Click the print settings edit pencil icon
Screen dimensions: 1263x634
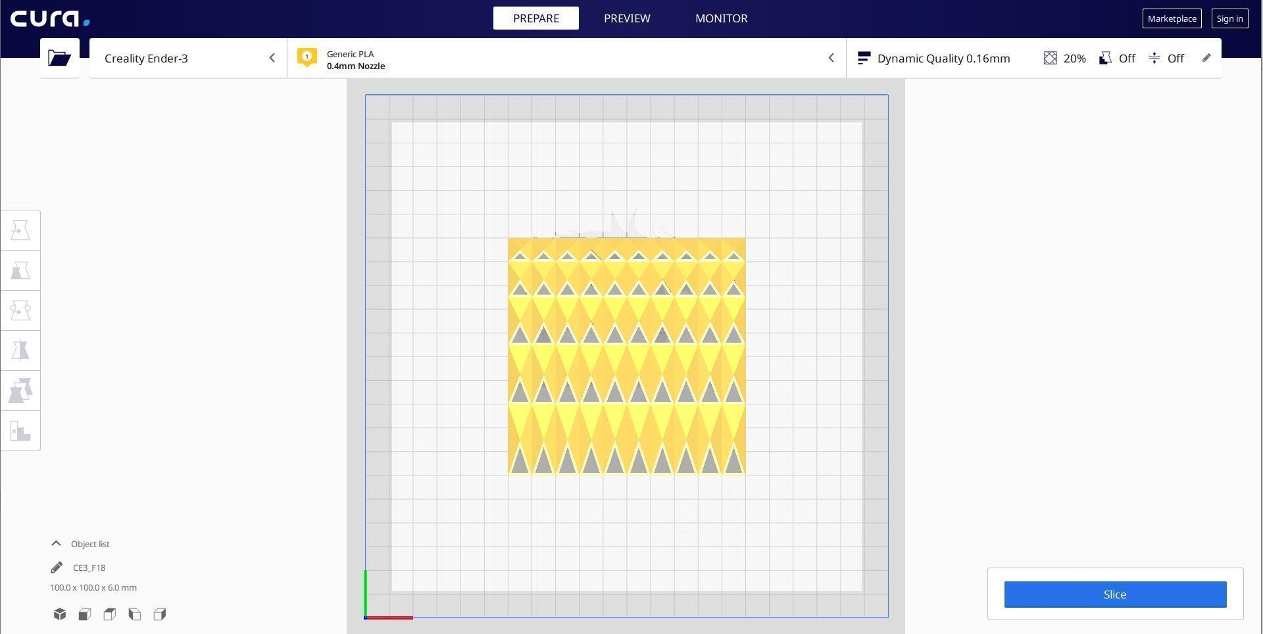[x=1206, y=58]
